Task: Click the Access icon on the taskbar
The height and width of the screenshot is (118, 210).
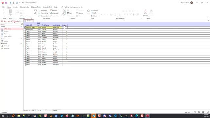Action: pyautogui.click(x=147, y=116)
